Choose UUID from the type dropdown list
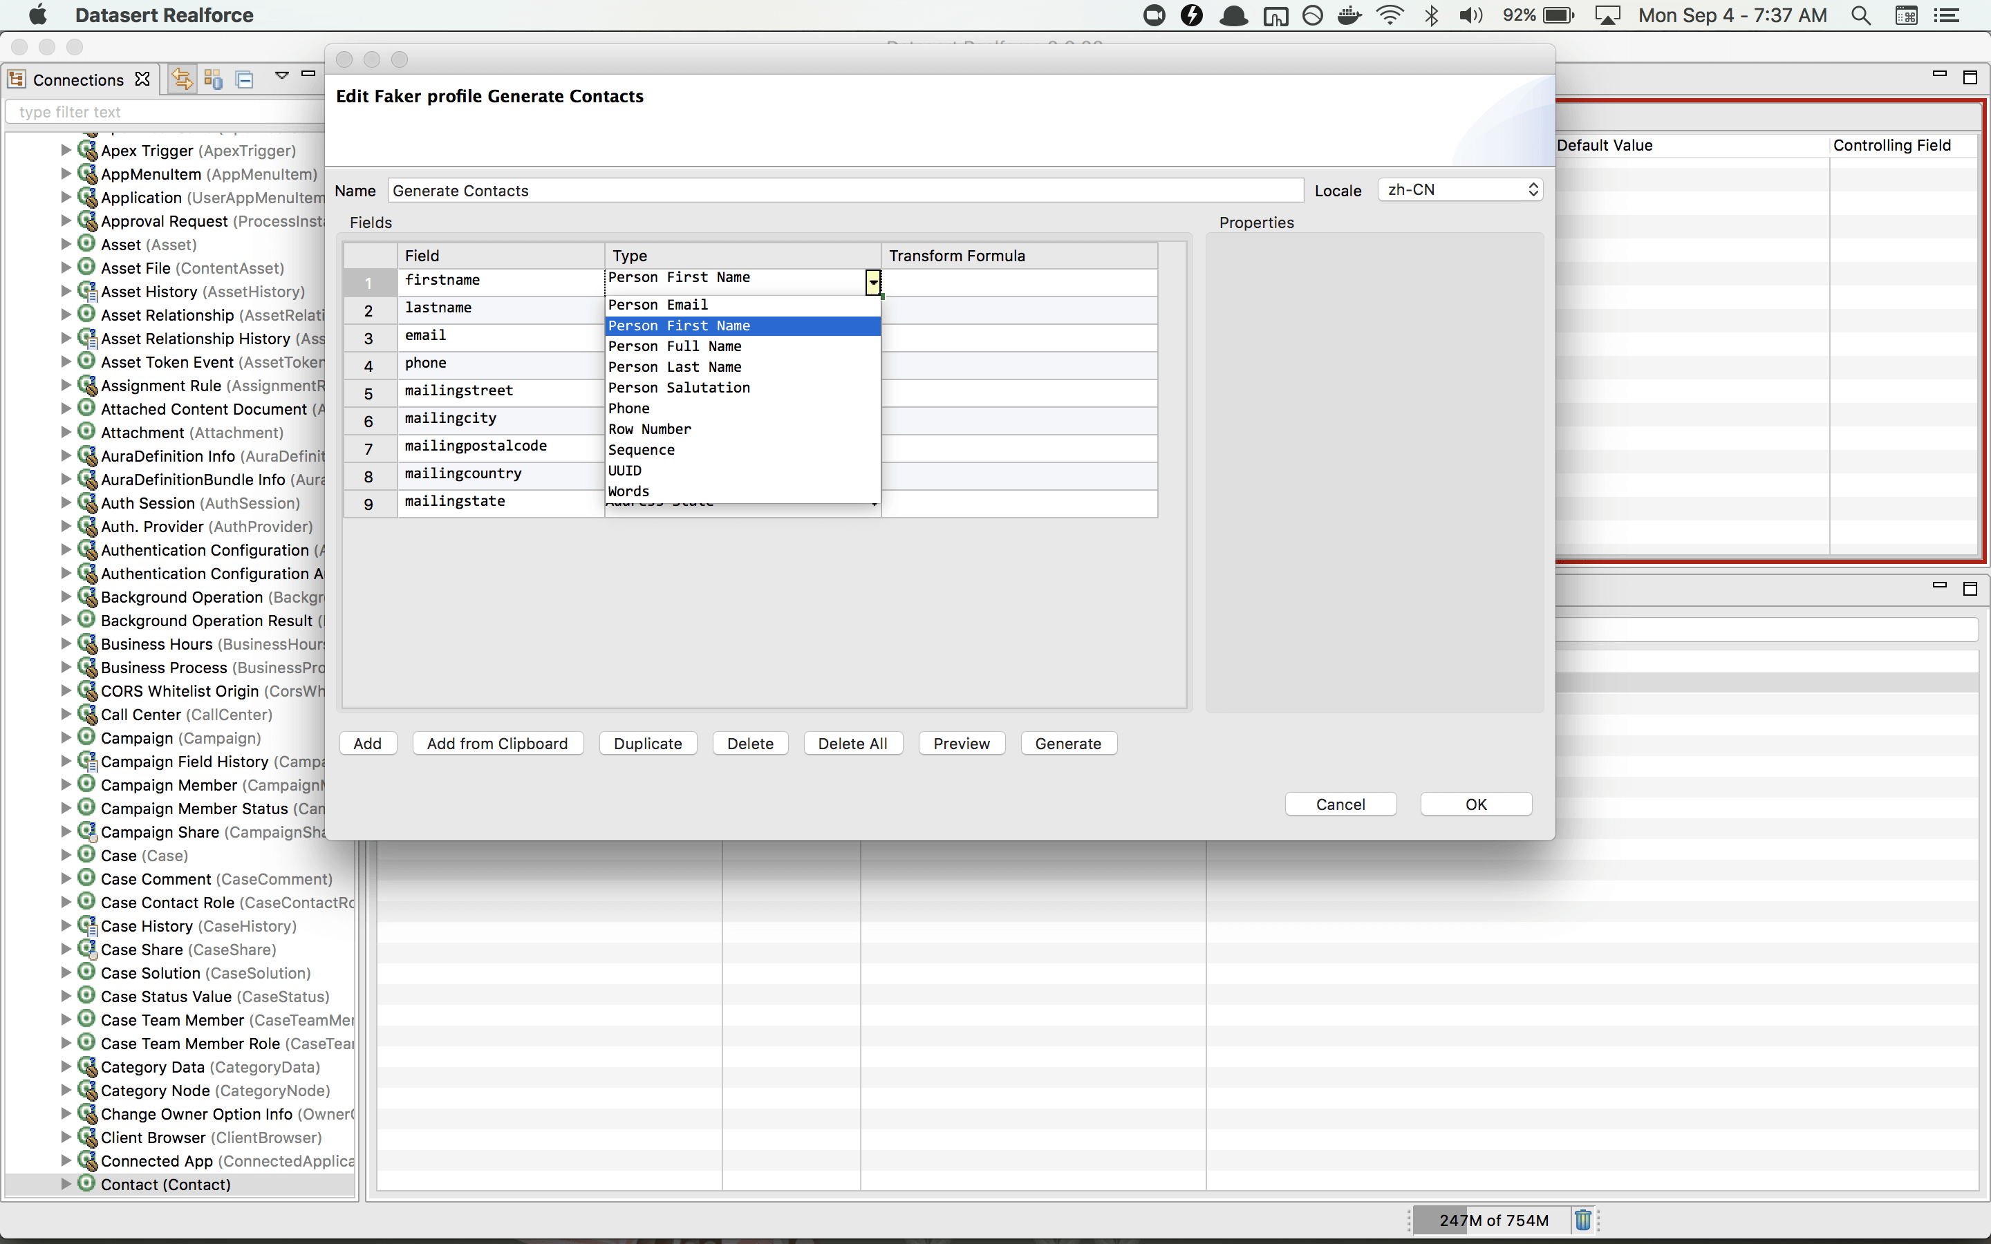 pos(625,471)
